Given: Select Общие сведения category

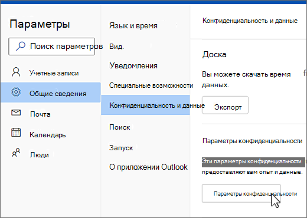Looking at the screenshot, I should (x=50, y=93).
